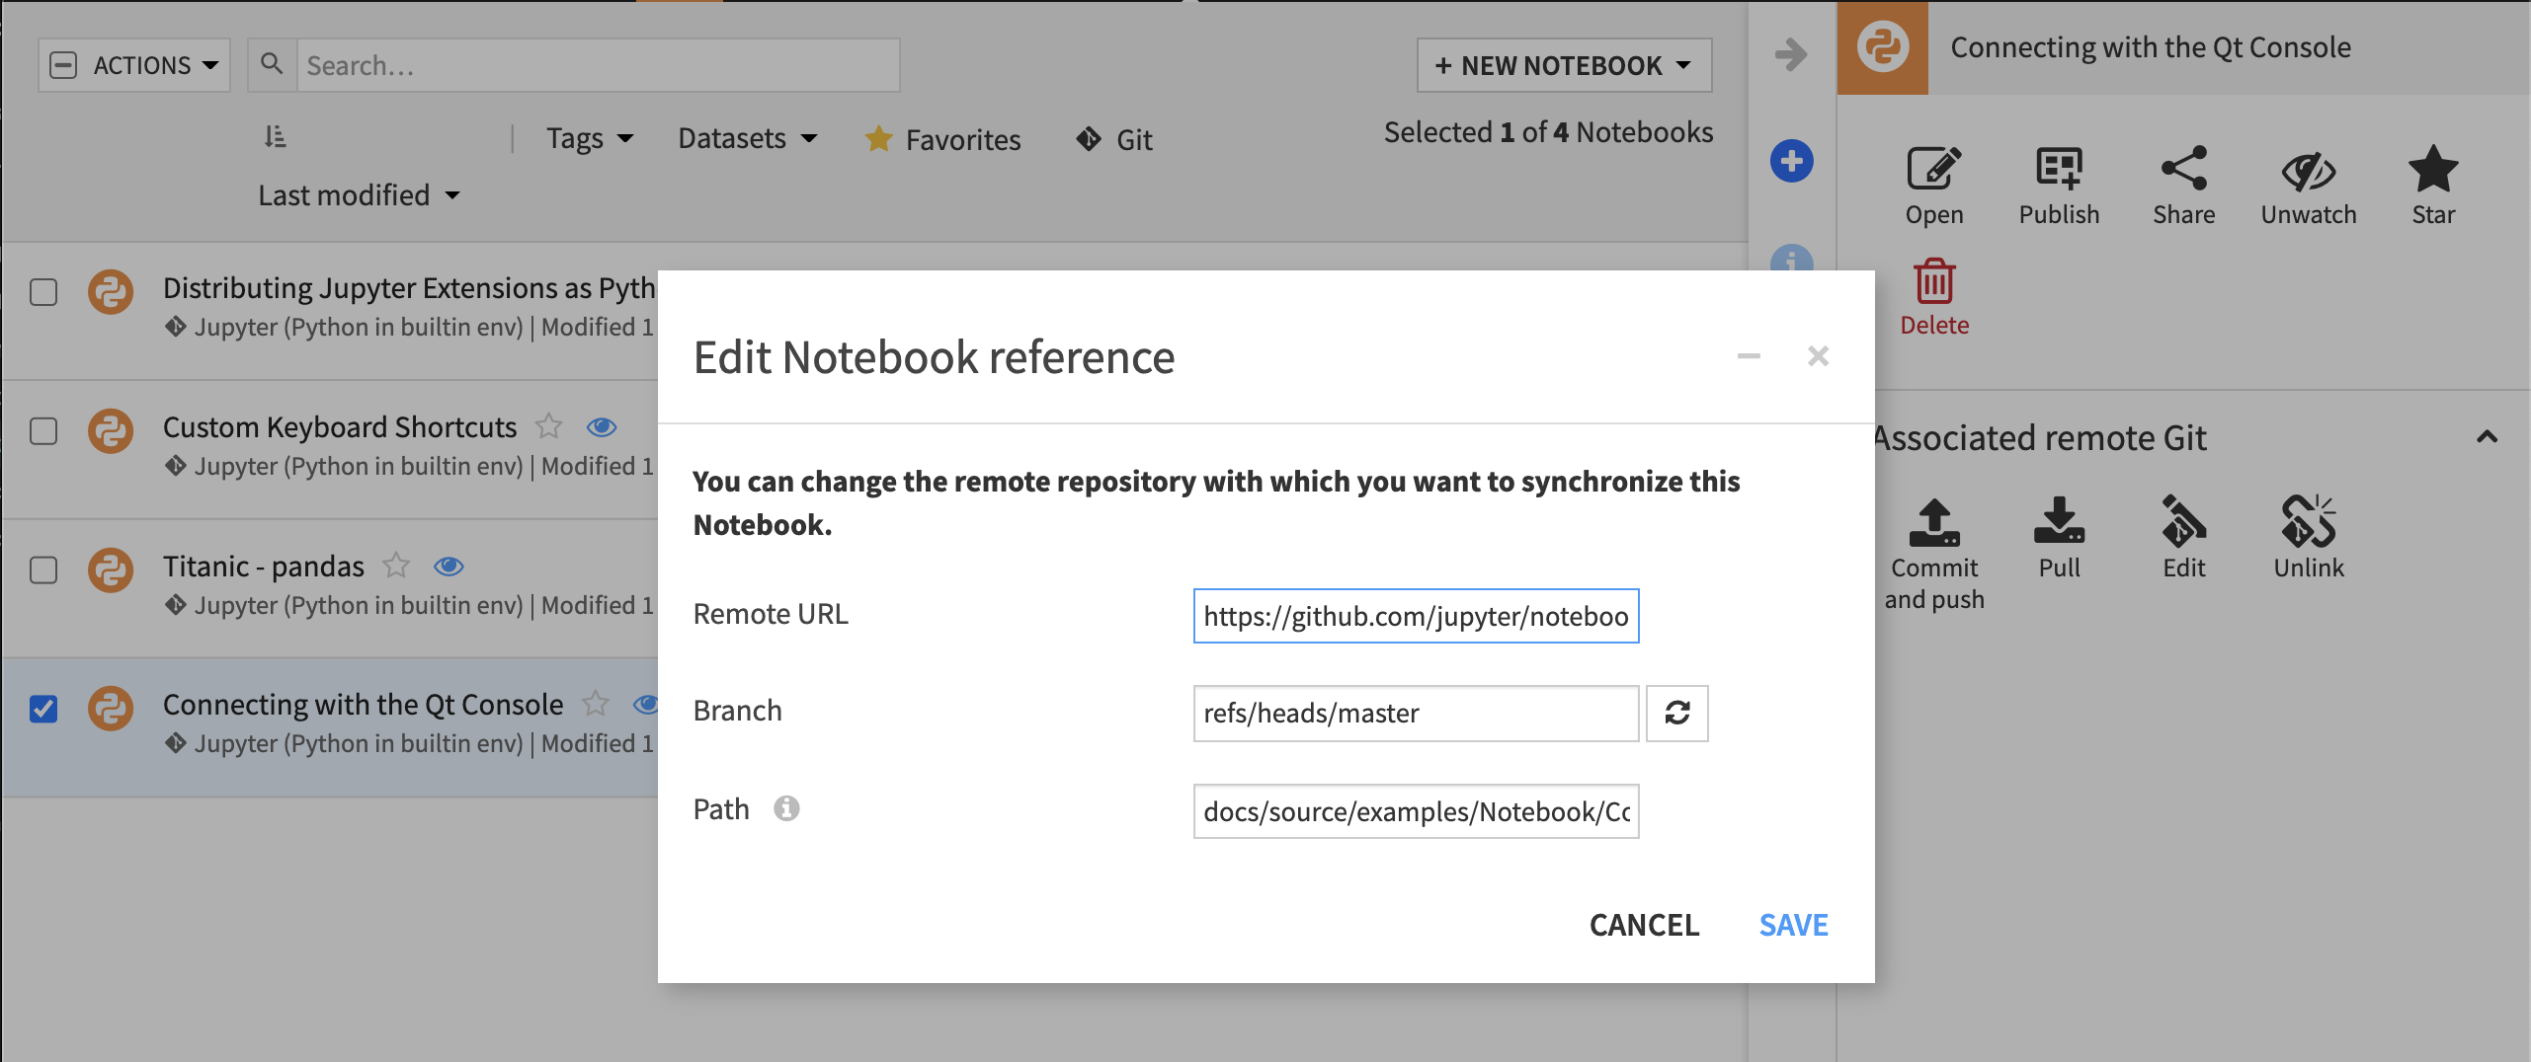The height and width of the screenshot is (1062, 2531).
Task: Click the red Delete trash icon
Action: [x=1934, y=282]
